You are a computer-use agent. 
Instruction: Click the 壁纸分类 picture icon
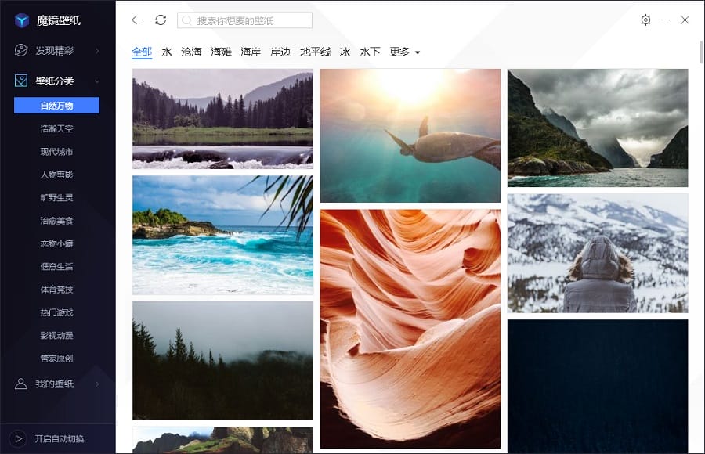[x=20, y=81]
